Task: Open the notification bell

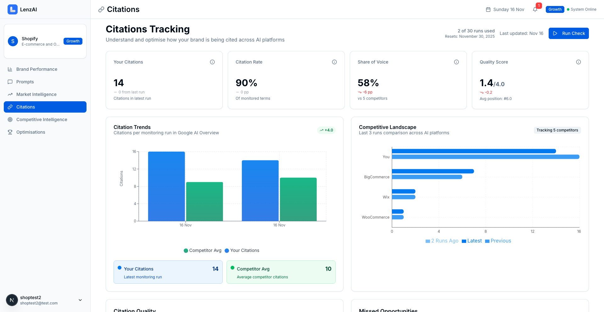Action: point(535,9)
